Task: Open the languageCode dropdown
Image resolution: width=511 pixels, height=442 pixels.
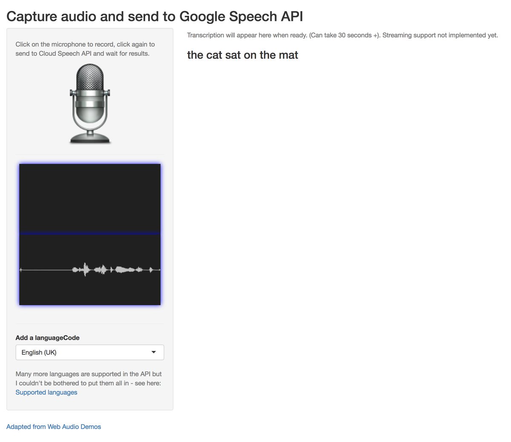Action: coord(90,352)
